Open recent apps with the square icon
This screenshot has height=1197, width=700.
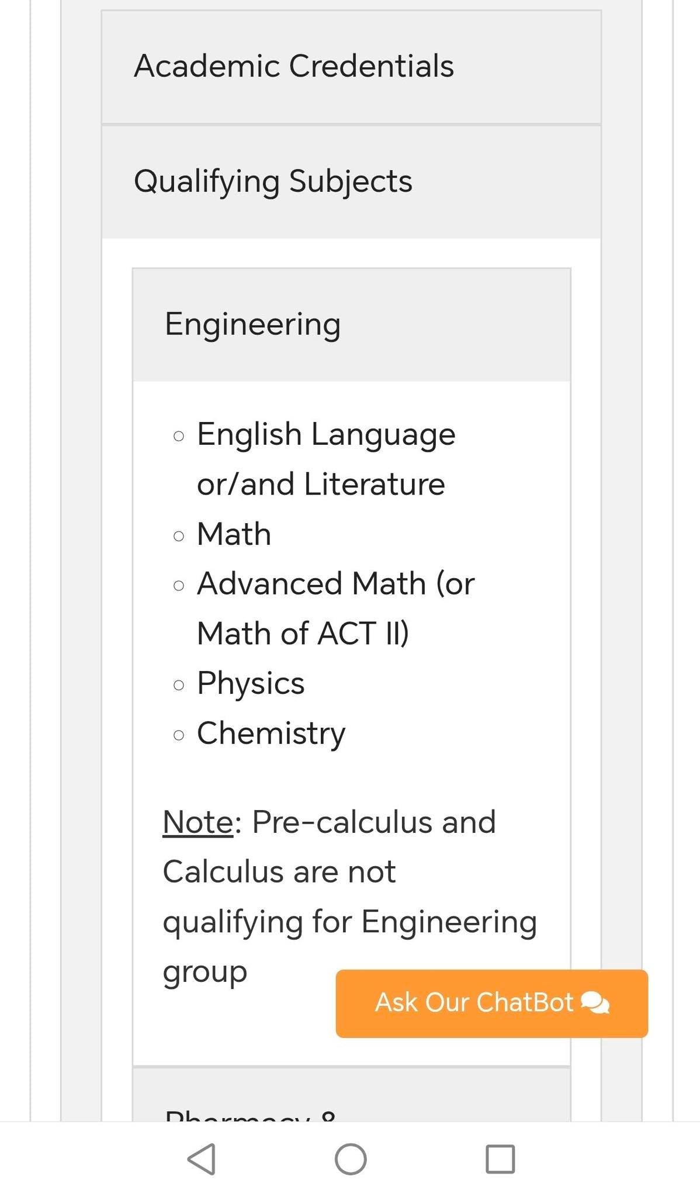500,1159
